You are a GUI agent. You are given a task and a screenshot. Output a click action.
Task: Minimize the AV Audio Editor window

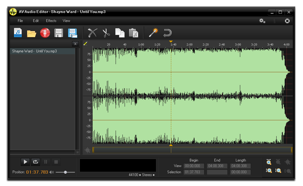pos(272,12)
